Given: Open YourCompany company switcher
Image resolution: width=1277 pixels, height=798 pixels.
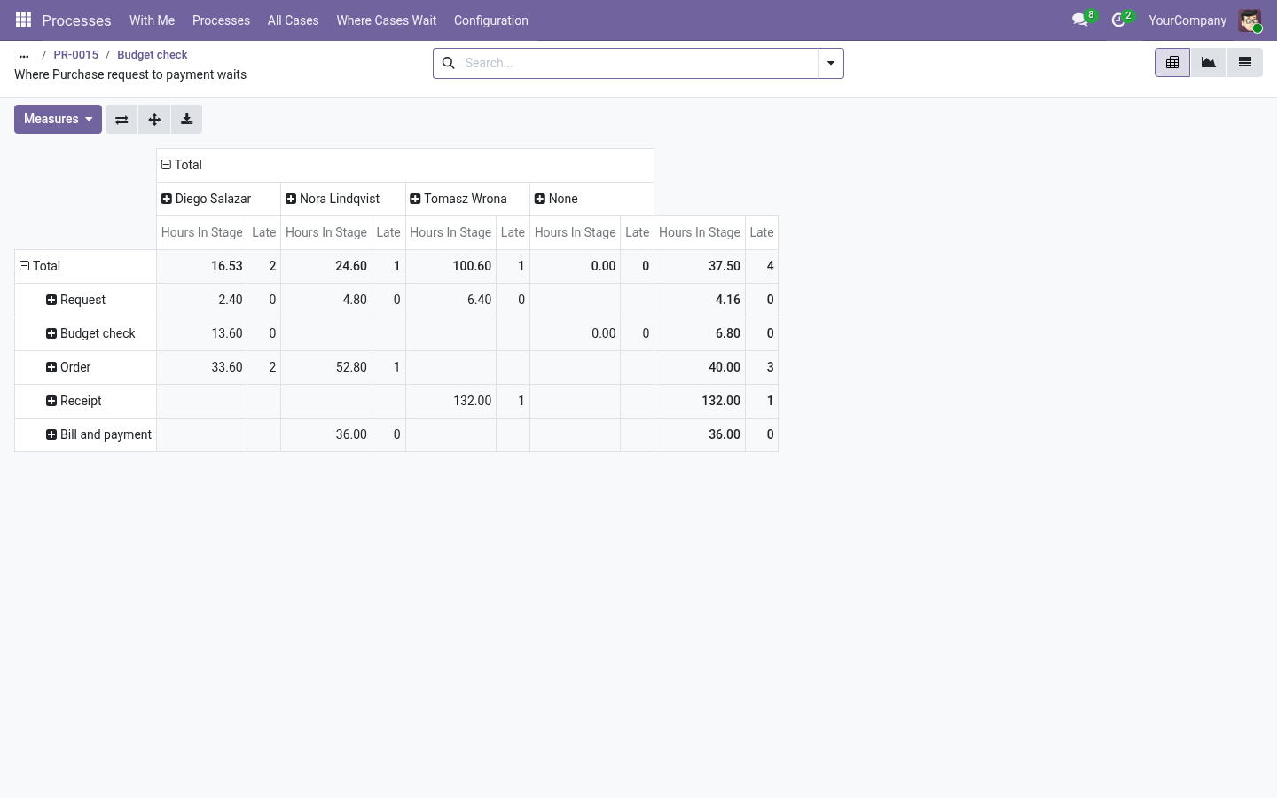Looking at the screenshot, I should pyautogui.click(x=1187, y=20).
